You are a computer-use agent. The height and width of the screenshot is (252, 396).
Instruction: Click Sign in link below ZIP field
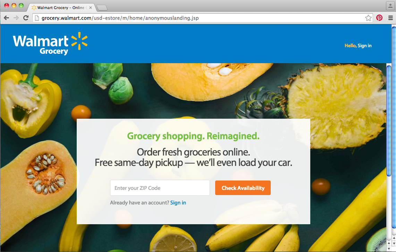(x=178, y=202)
